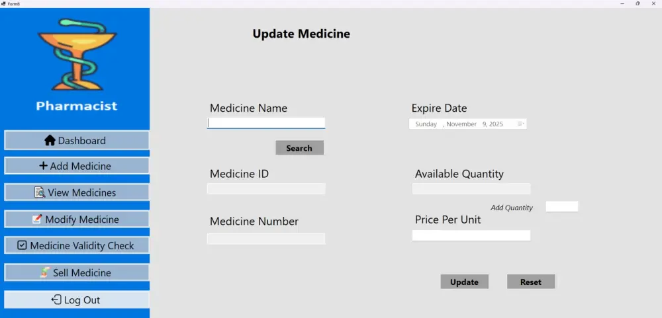Hit the Reset button

[x=531, y=282]
